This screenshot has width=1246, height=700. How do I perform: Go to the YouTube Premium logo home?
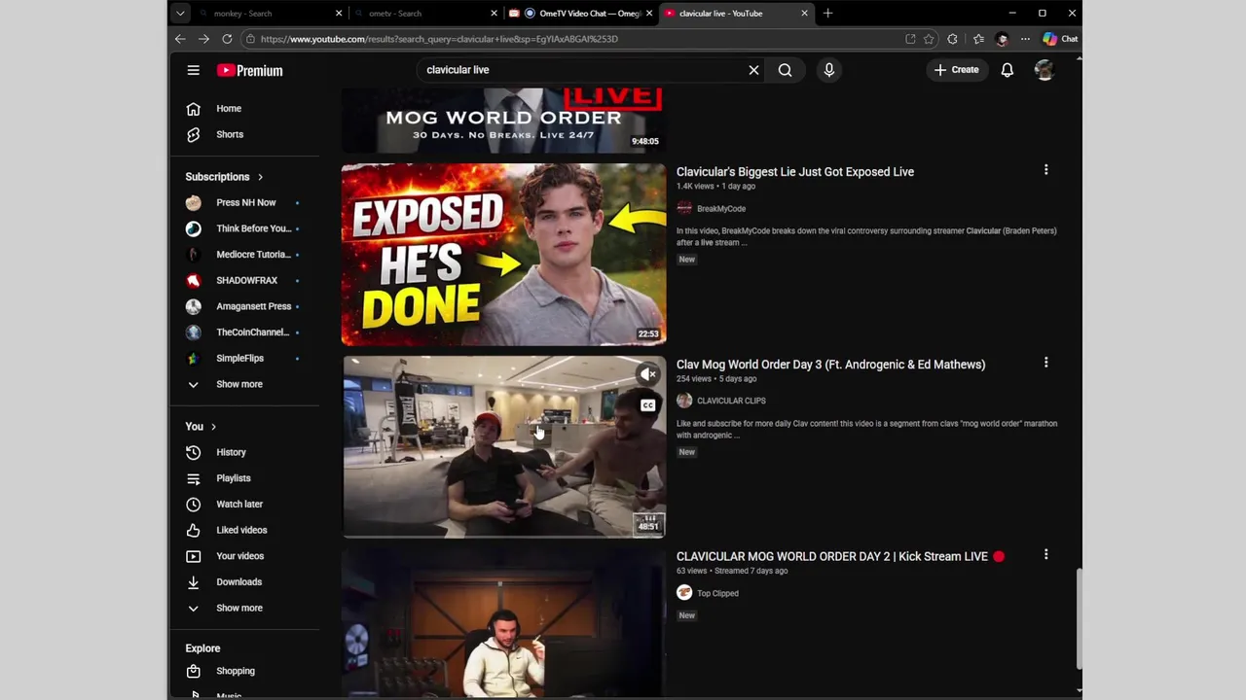tap(250, 70)
